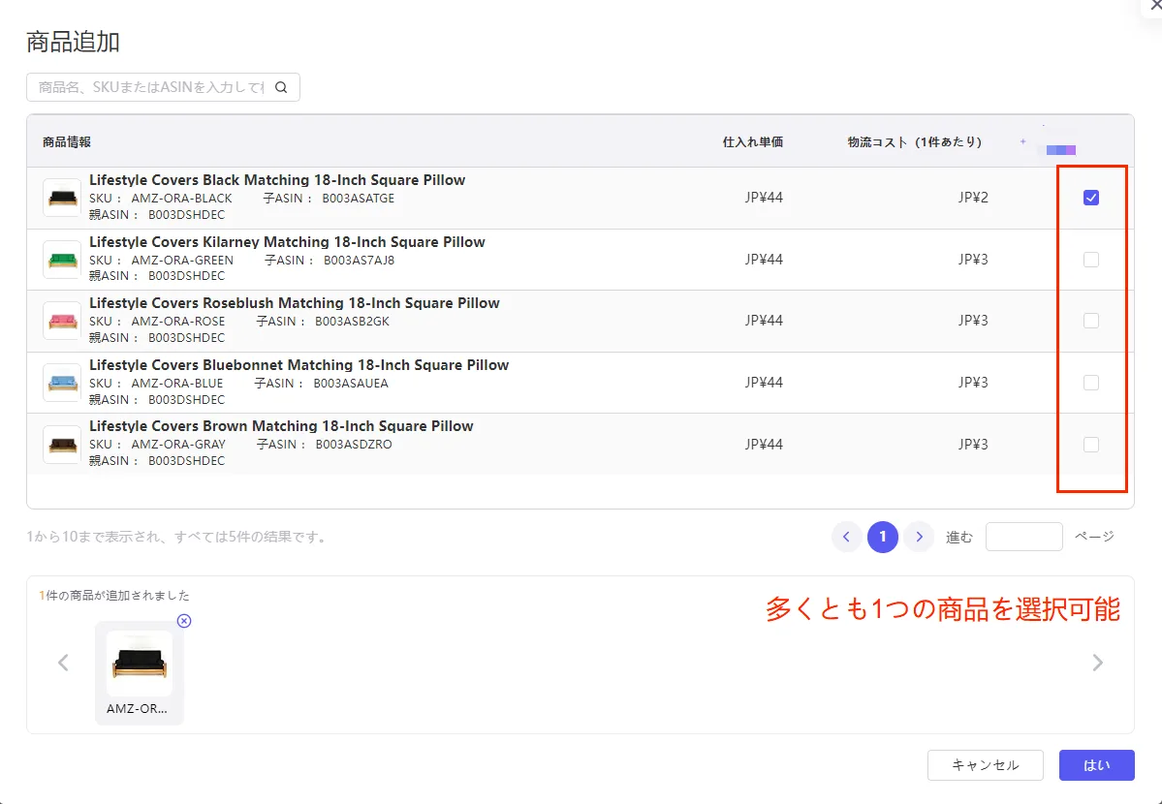Click title Lifestyle Covers Kilarney Matching pillow

pyautogui.click(x=287, y=242)
